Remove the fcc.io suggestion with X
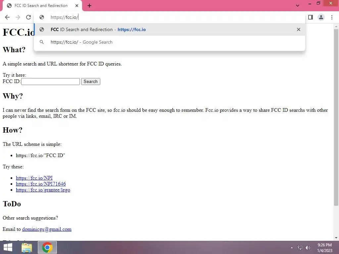Viewport: 339px width, 254px height. point(299,29)
